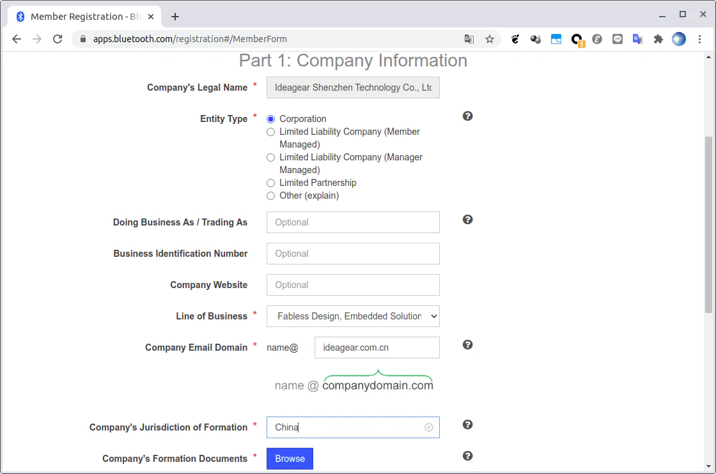Click the Company's Legal Name field

click(x=353, y=88)
